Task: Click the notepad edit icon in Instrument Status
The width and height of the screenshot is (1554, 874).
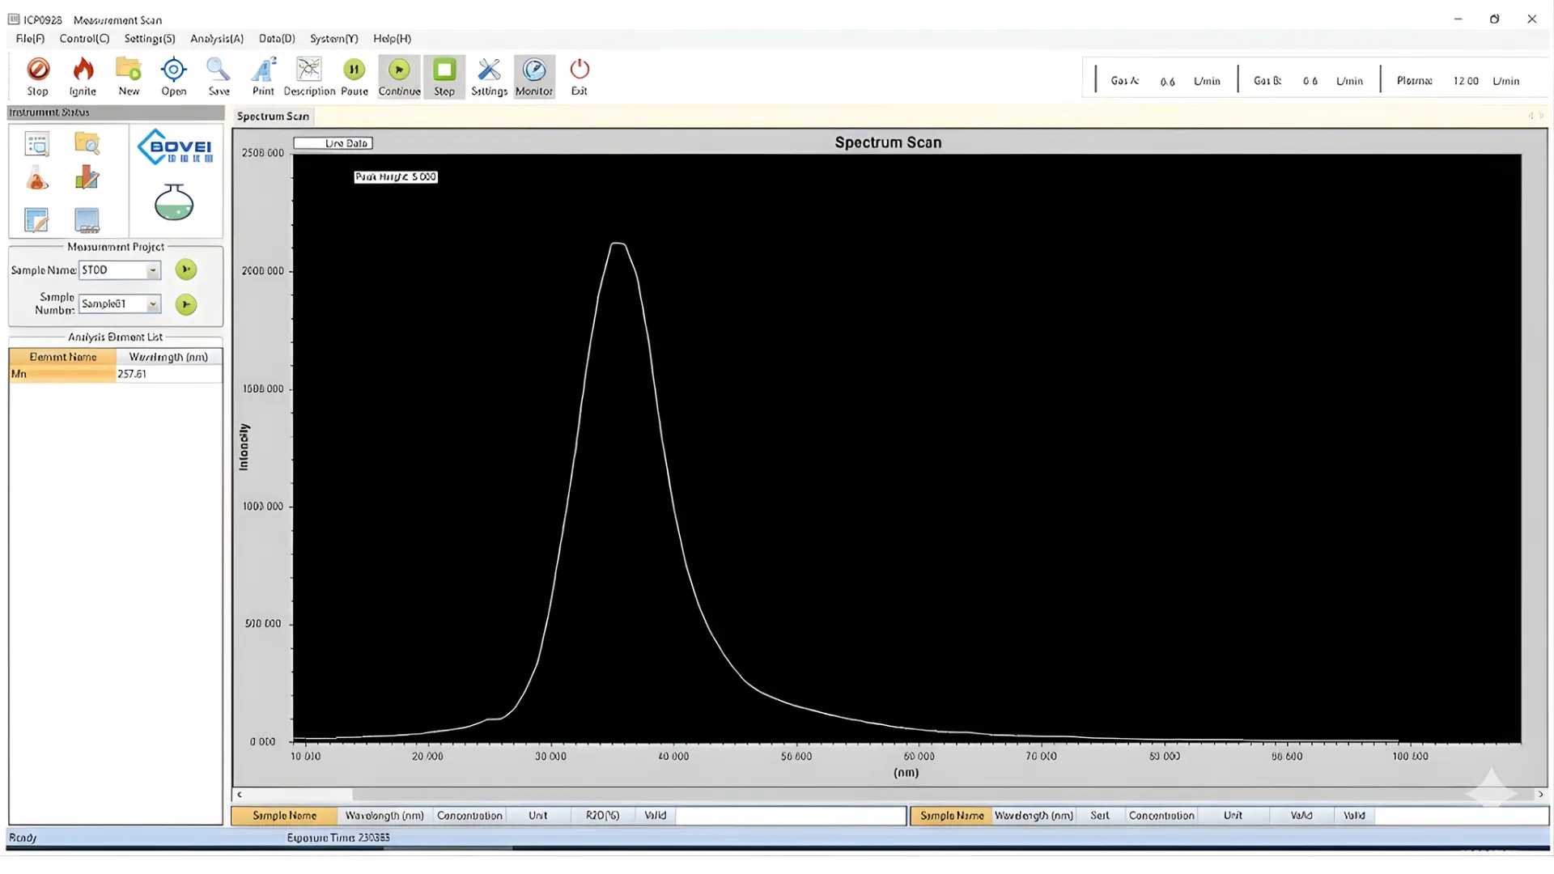Action: point(36,219)
